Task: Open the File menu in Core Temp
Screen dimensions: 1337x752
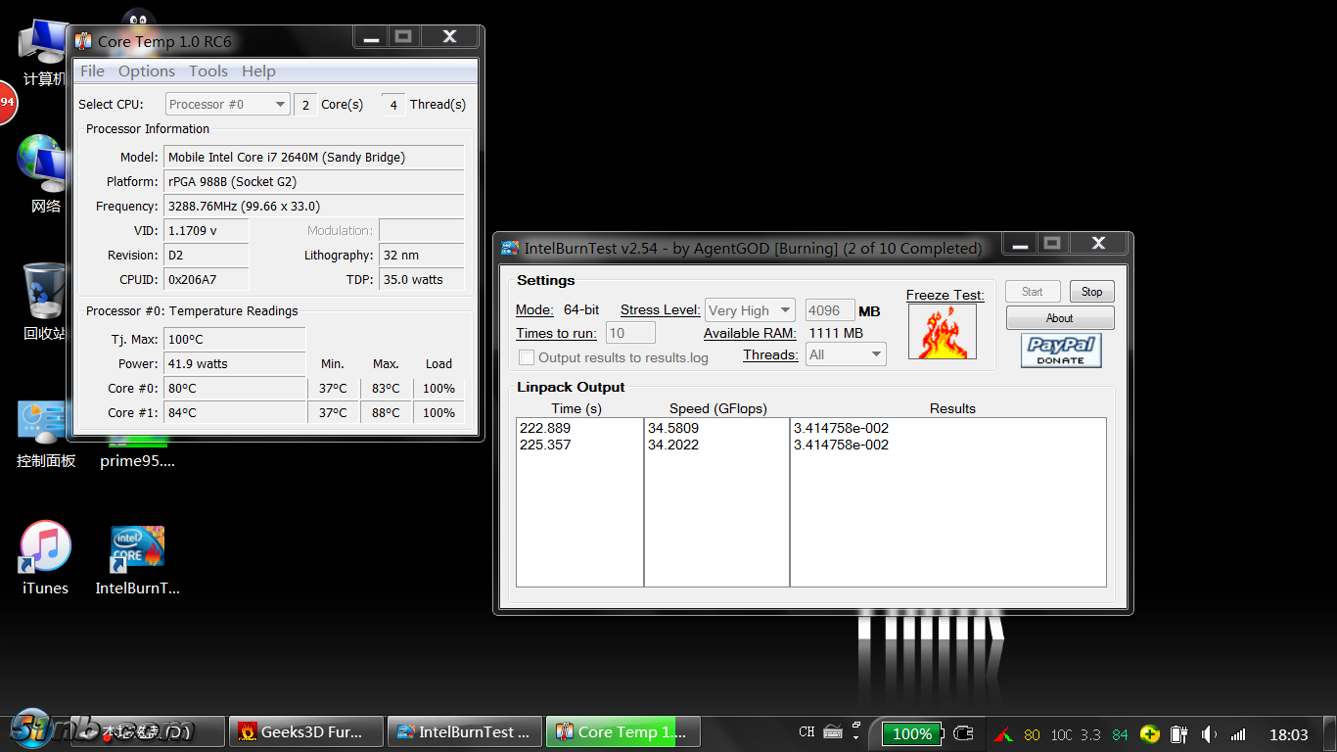Action: pyautogui.click(x=92, y=71)
